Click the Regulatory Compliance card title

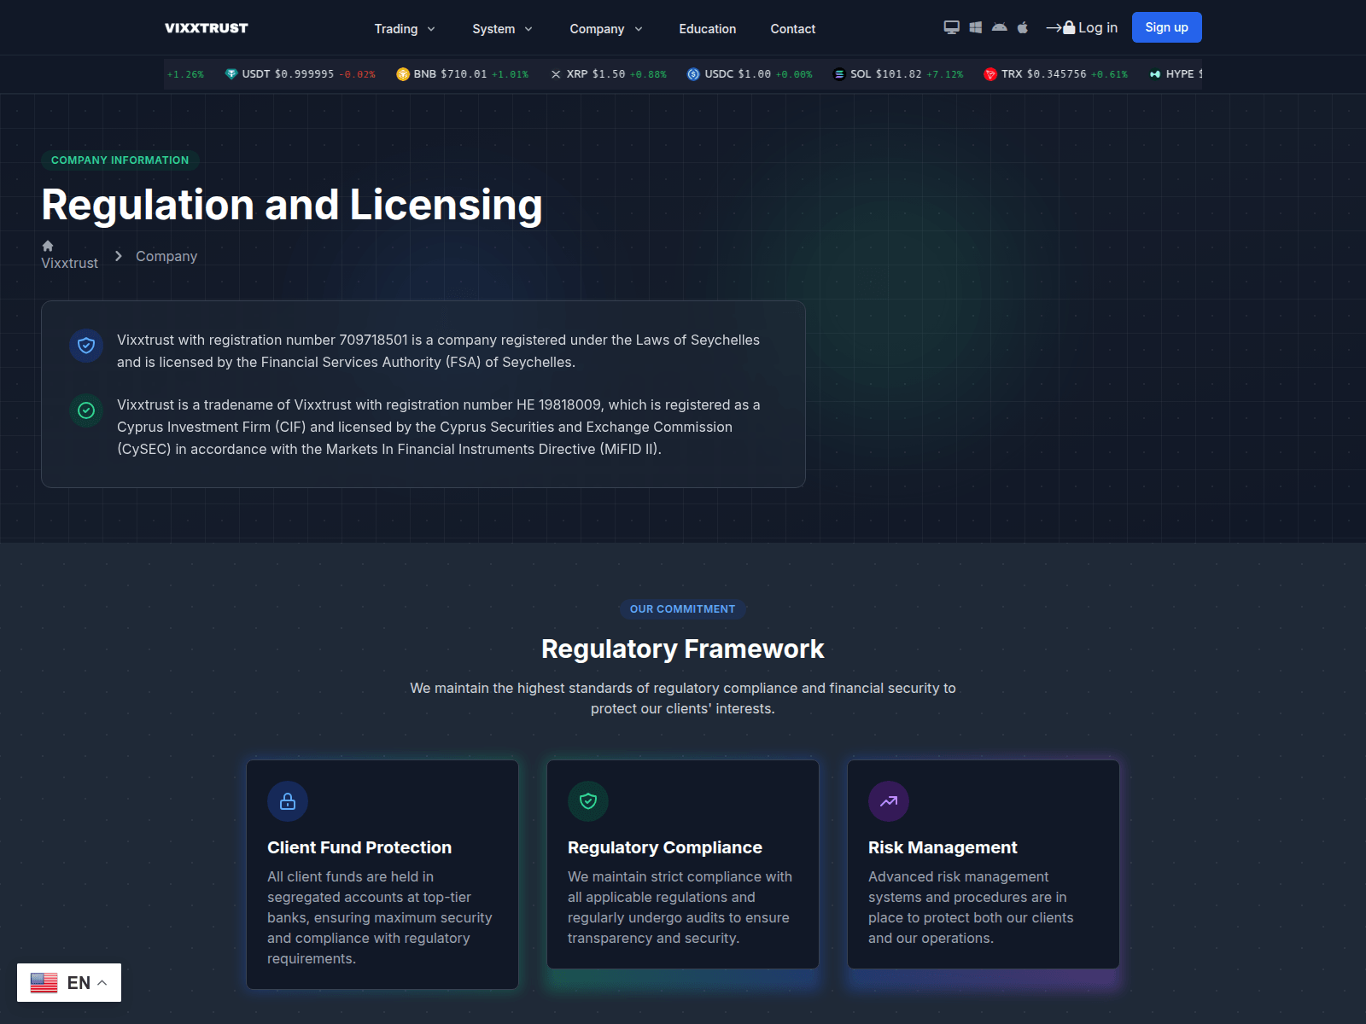(665, 847)
